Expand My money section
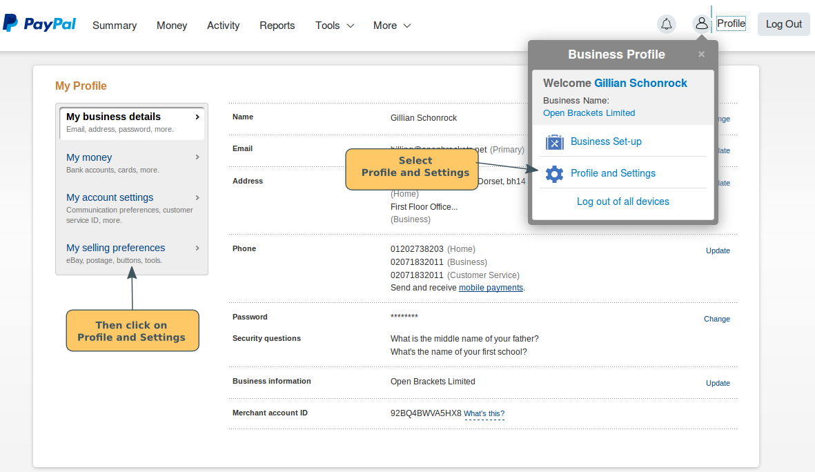Image resolution: width=815 pixels, height=472 pixels. pos(89,157)
